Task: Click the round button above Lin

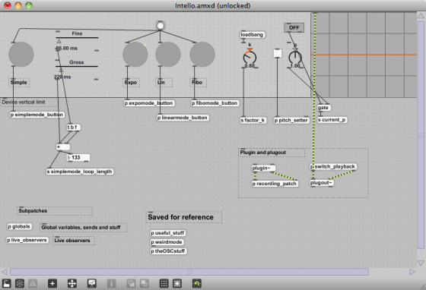Action: pos(168,55)
